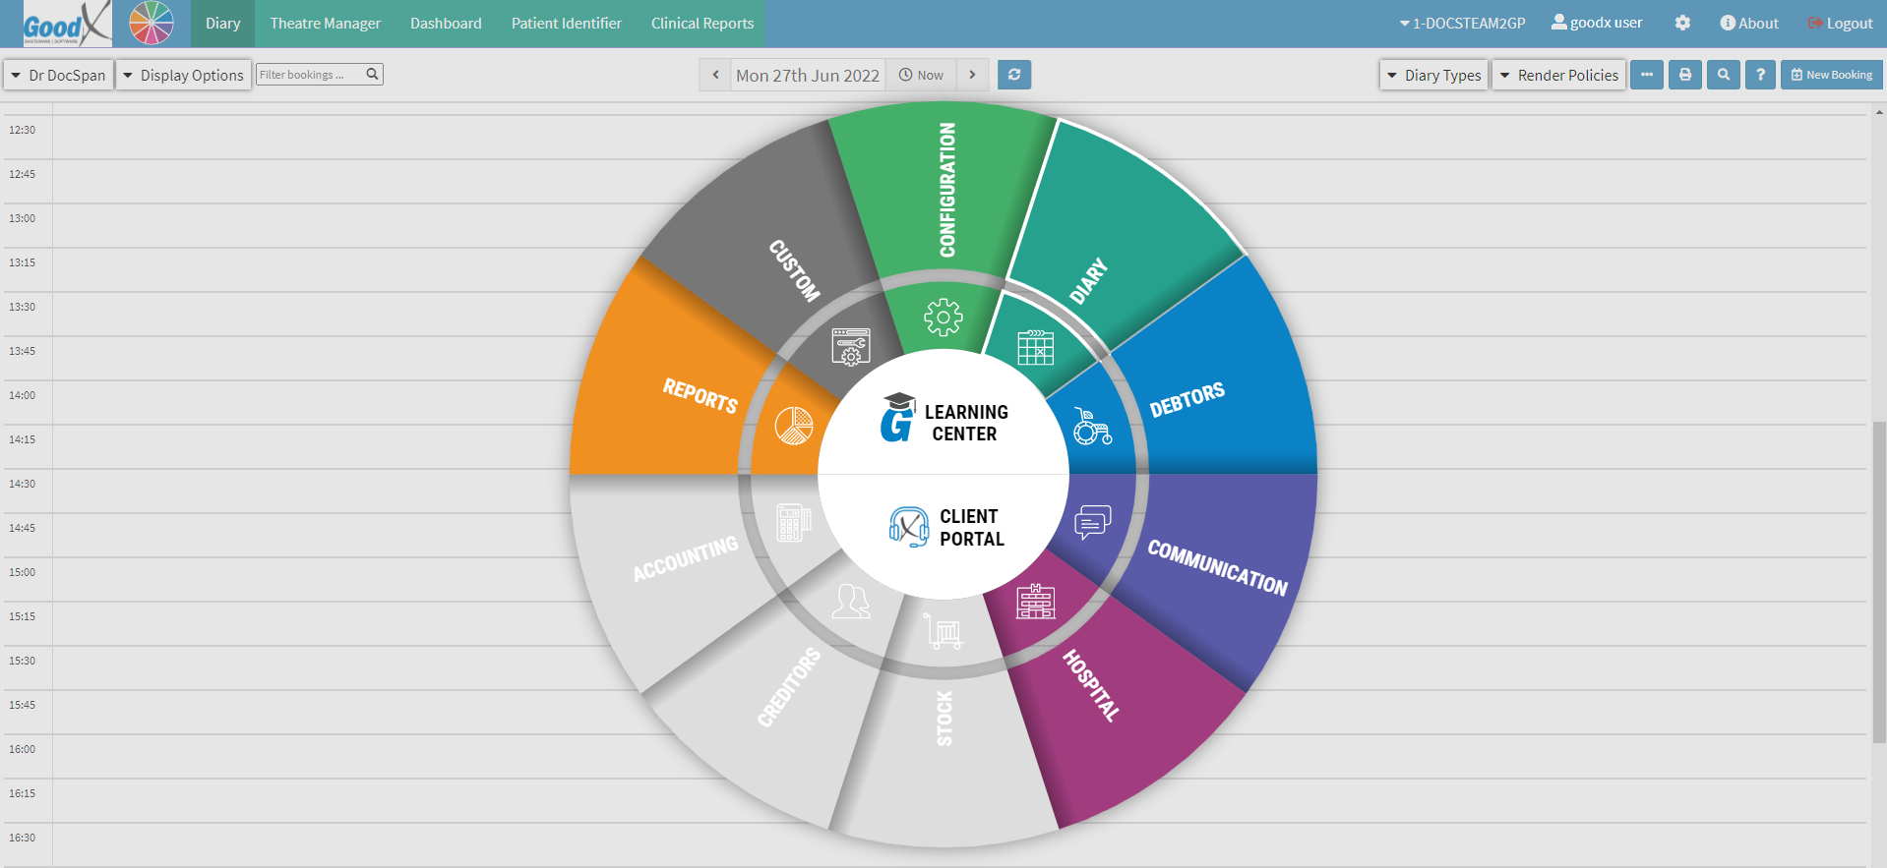
Task: Expand the Dr DocSpan dropdown
Action: (58, 75)
